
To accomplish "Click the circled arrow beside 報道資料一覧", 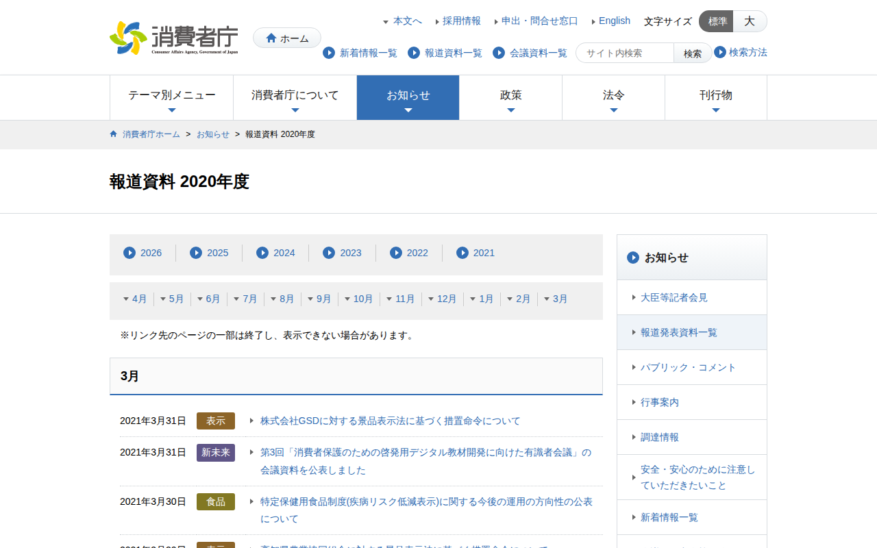I will (414, 53).
